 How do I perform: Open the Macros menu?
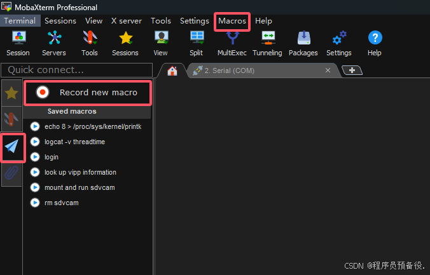(232, 21)
